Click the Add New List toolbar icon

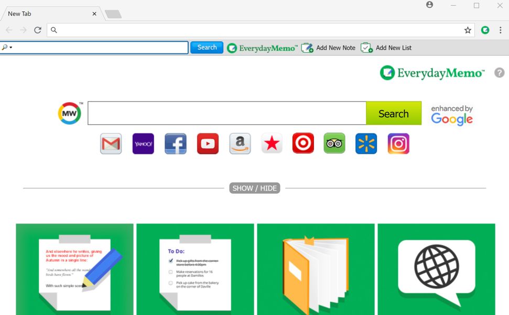366,47
